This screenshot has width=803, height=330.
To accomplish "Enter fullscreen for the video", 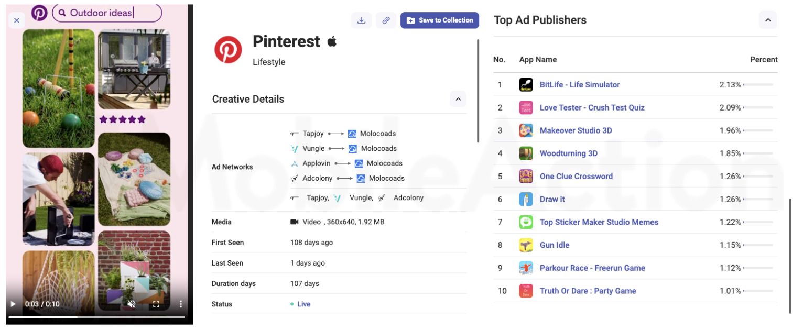I will click(x=156, y=304).
